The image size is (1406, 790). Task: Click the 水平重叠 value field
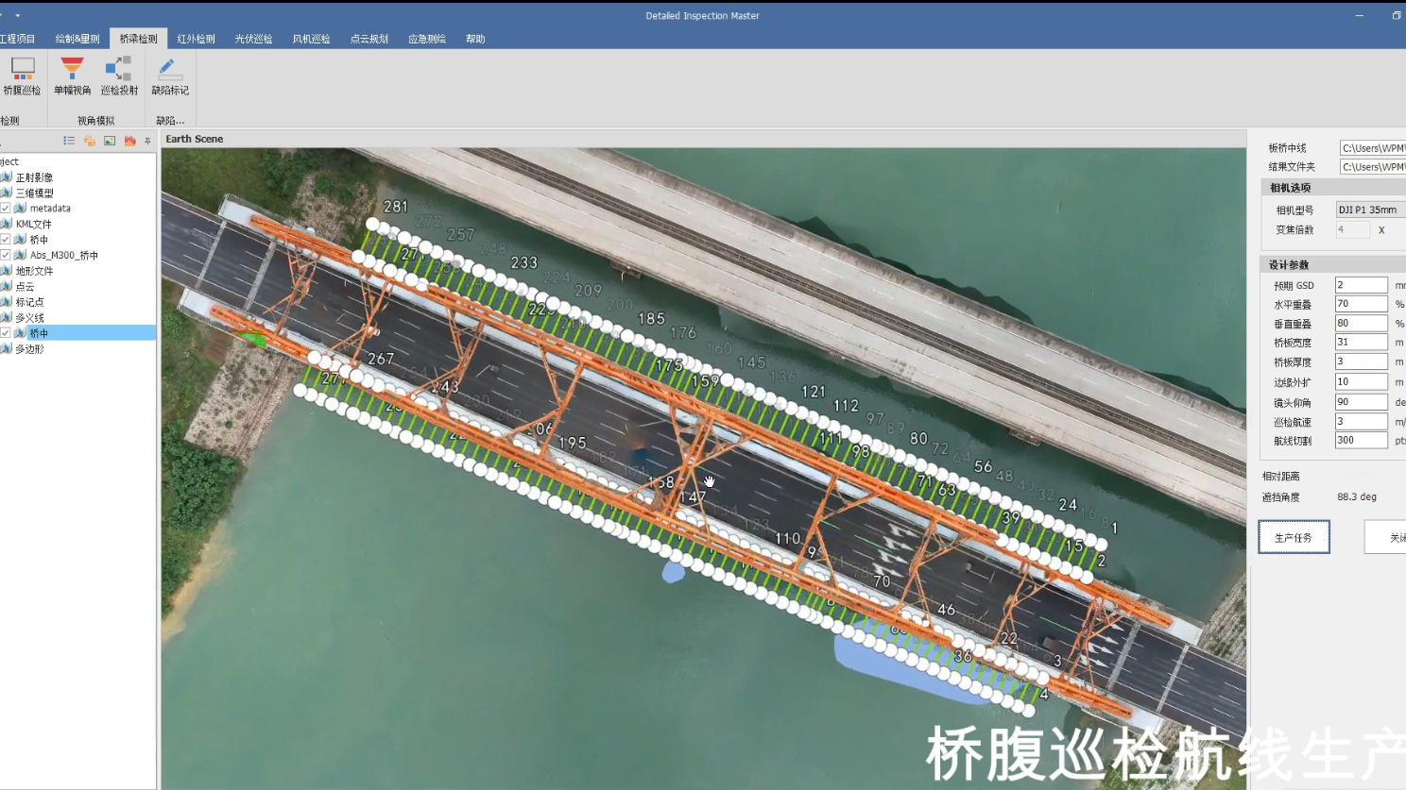coord(1361,304)
